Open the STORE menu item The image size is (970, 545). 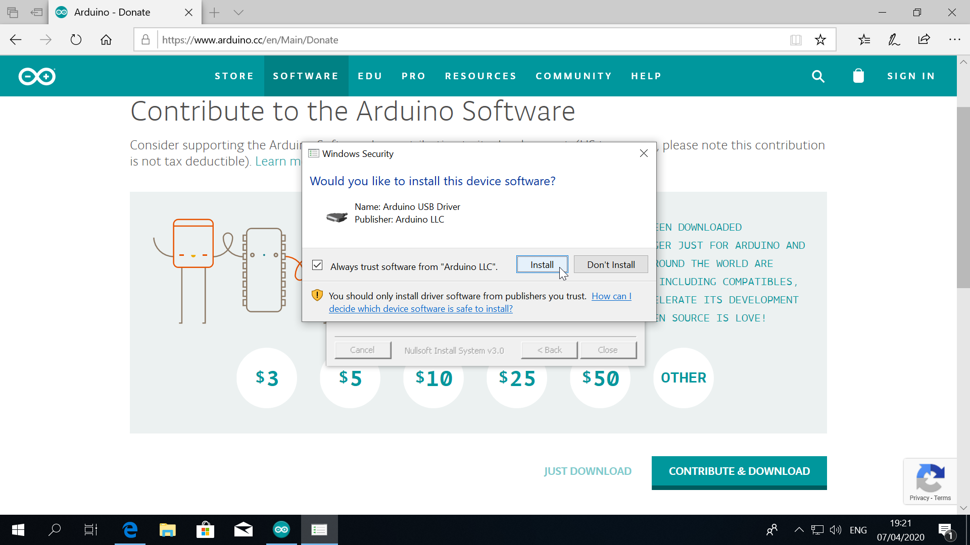[x=234, y=76]
